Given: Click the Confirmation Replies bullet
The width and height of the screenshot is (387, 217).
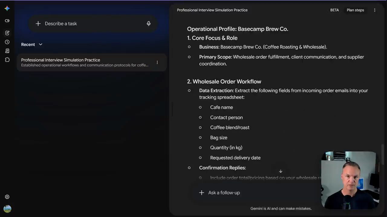Looking at the screenshot, I should (223, 168).
